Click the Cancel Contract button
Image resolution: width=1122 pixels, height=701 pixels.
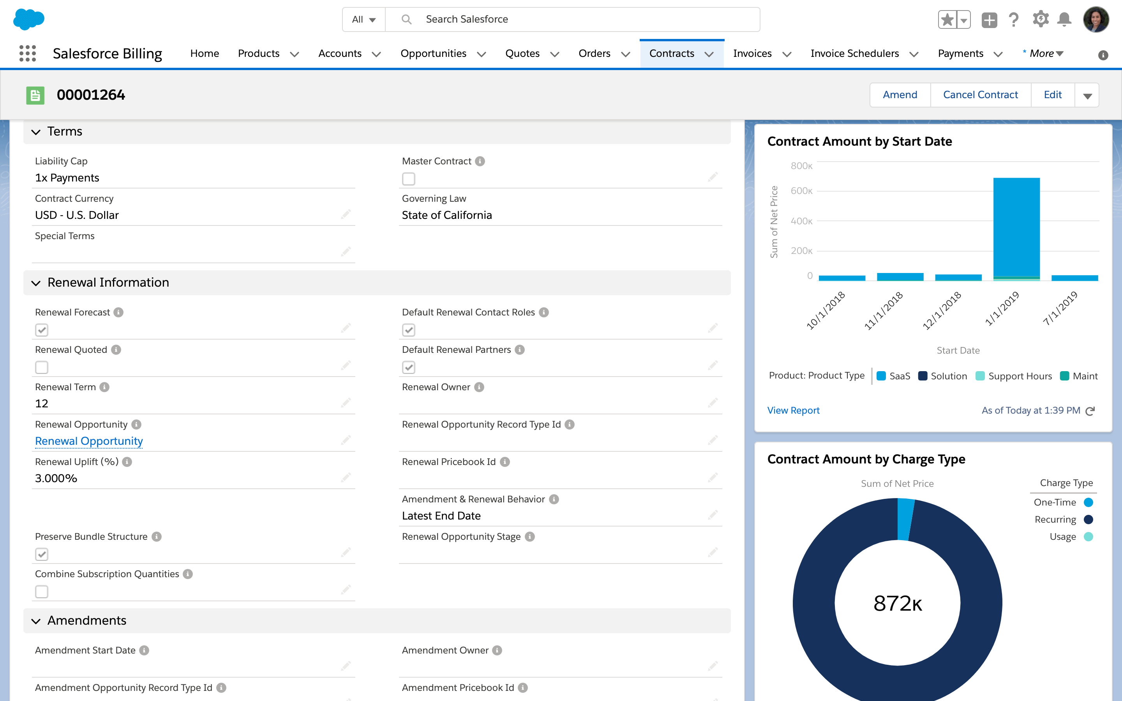[x=980, y=95]
